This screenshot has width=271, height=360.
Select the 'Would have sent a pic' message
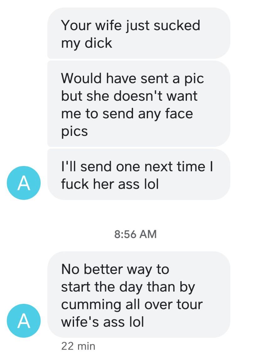coord(139,104)
